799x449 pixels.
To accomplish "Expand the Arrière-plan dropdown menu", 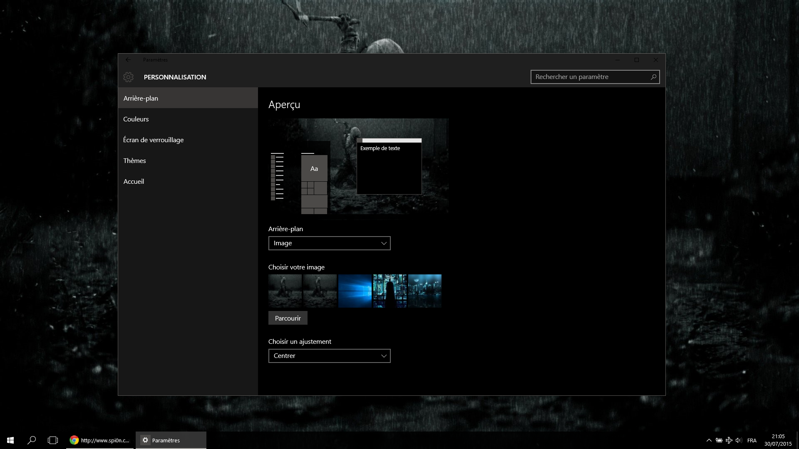I will tap(329, 243).
